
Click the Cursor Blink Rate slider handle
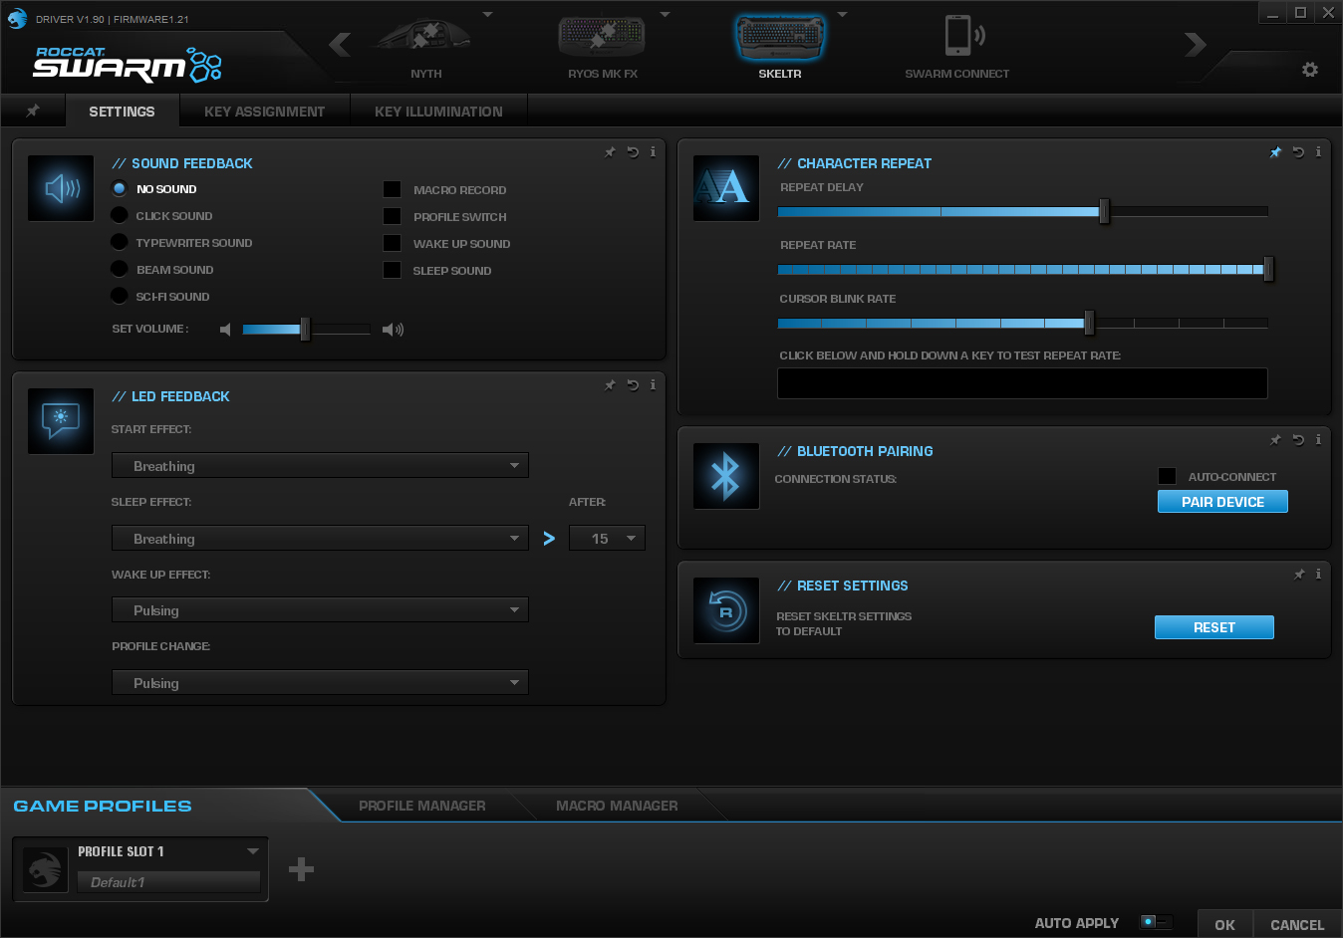[1089, 323]
